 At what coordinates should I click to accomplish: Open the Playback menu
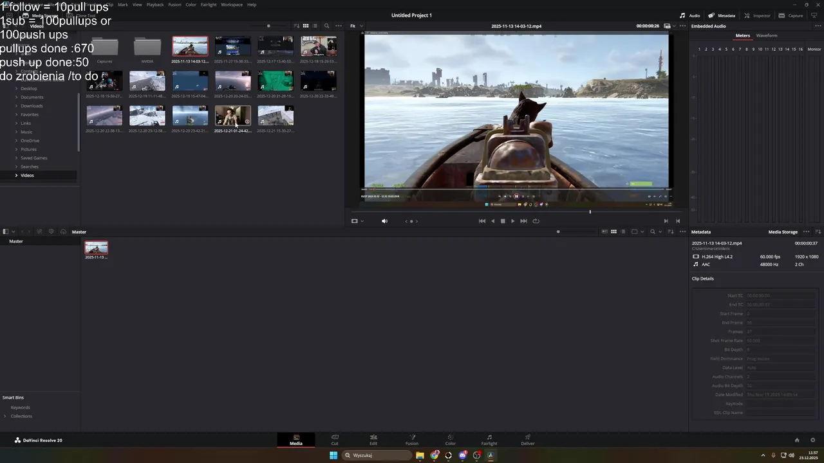pyautogui.click(x=155, y=5)
